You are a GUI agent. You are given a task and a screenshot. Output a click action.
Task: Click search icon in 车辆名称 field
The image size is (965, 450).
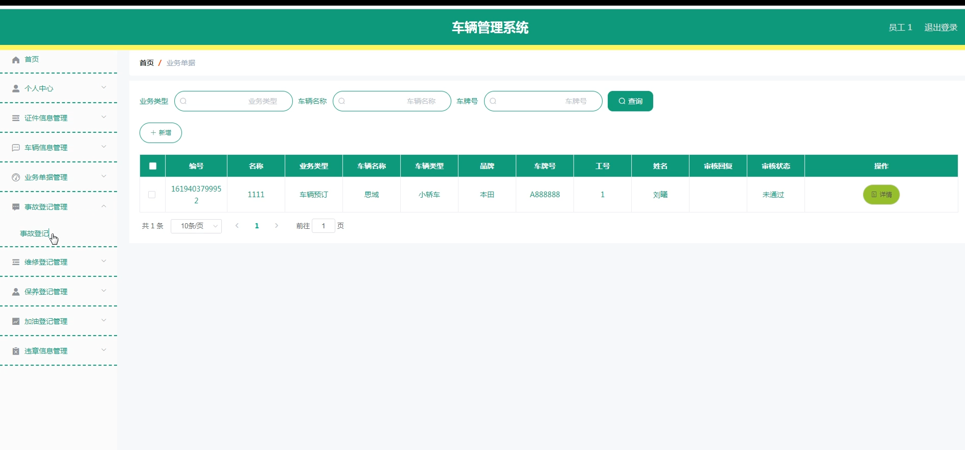point(342,101)
